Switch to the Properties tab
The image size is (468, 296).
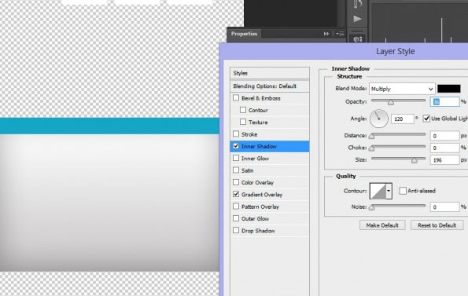tap(244, 34)
